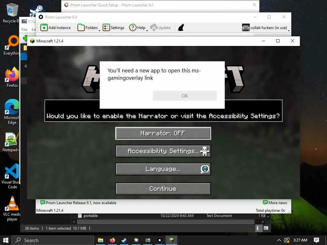Select the Firefox desktop shortcut
Viewport: 327px width, 245px height.
pyautogui.click(x=12, y=77)
